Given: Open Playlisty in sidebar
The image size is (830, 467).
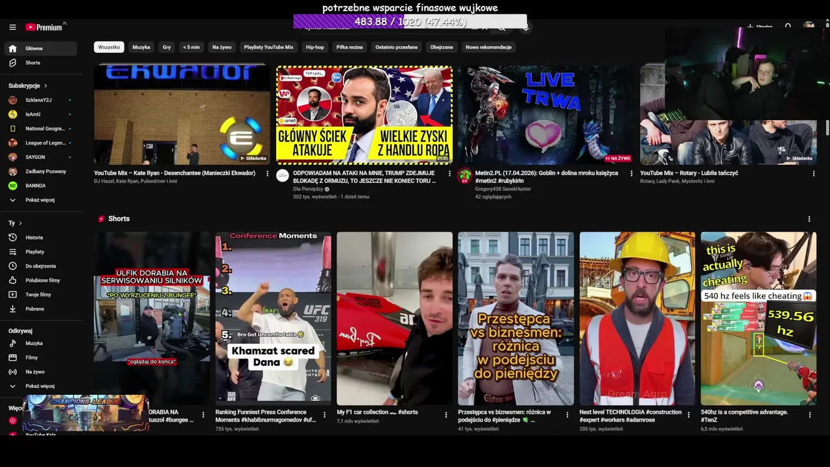Looking at the screenshot, I should pyautogui.click(x=41, y=252).
